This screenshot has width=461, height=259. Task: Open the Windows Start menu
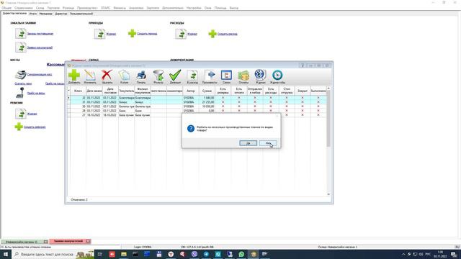click(x=6, y=254)
